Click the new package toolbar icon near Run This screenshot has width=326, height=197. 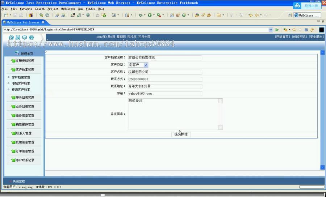(178, 15)
